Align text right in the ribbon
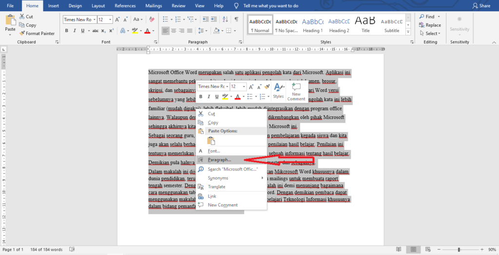499x255 pixels. click(x=182, y=31)
